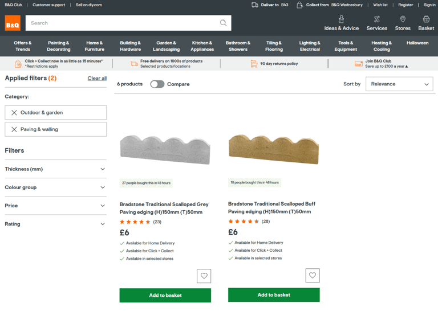Image resolution: width=438 pixels, height=311 pixels.
Task: Open the grey scalloped edging image
Action: click(165, 149)
